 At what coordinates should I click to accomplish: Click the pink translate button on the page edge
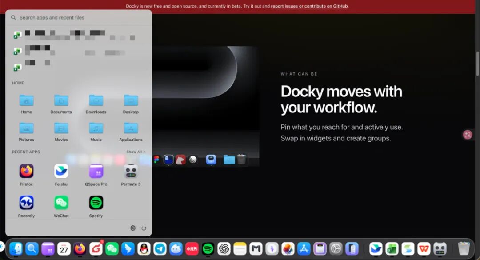[x=468, y=135]
